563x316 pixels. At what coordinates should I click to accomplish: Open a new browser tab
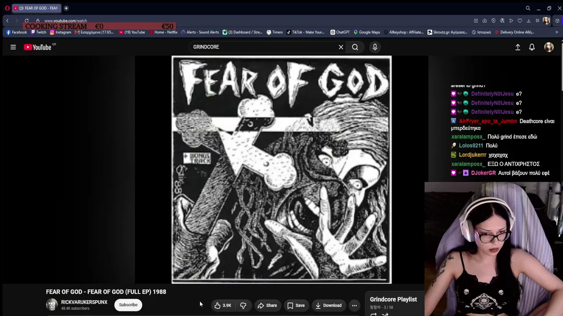coord(66,8)
